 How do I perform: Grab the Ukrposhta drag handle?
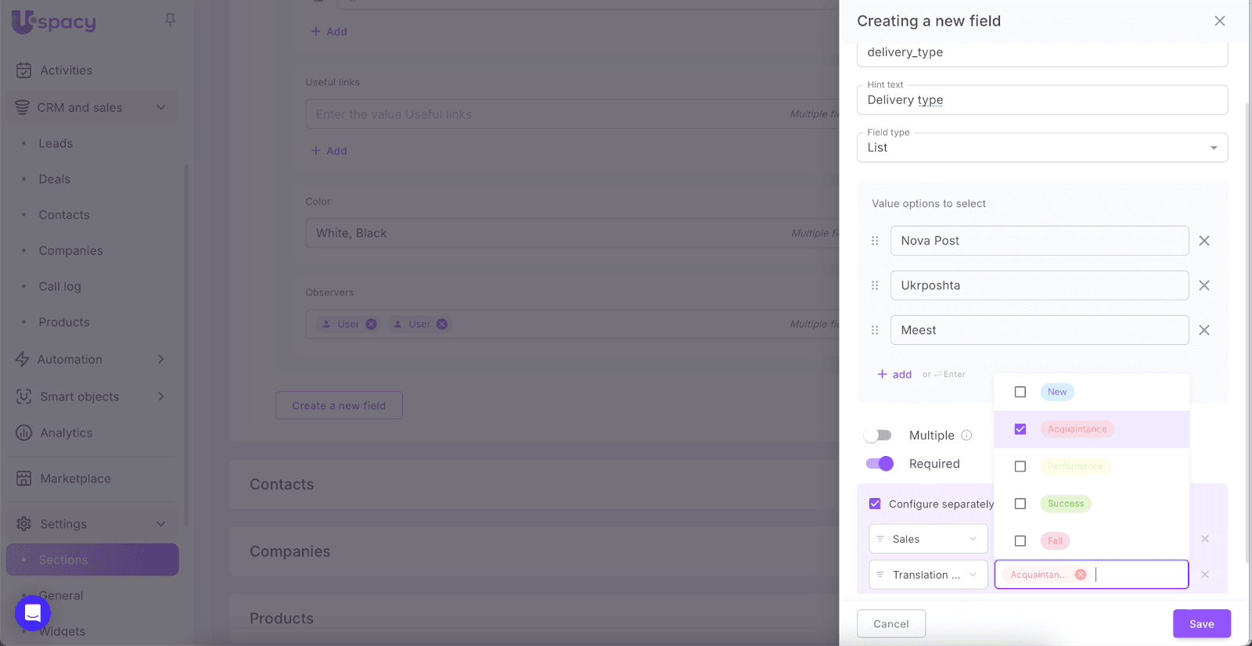click(875, 285)
